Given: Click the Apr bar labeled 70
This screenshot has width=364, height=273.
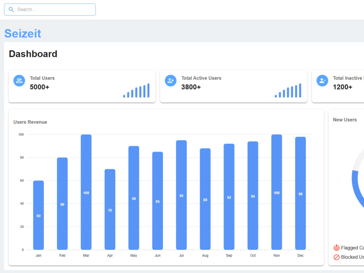Looking at the screenshot, I should tap(110, 209).
